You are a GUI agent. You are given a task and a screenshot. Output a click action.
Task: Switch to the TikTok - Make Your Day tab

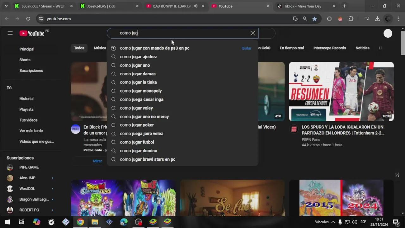[303, 6]
